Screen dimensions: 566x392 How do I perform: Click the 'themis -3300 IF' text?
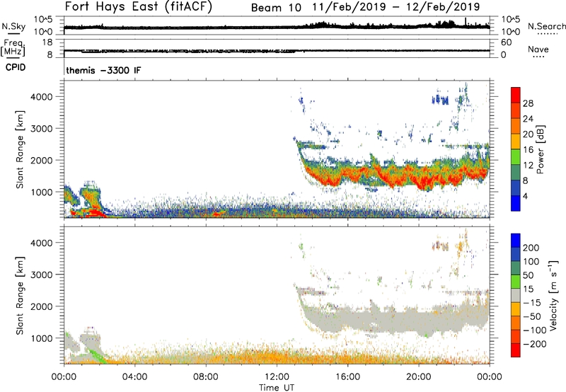tap(103, 70)
